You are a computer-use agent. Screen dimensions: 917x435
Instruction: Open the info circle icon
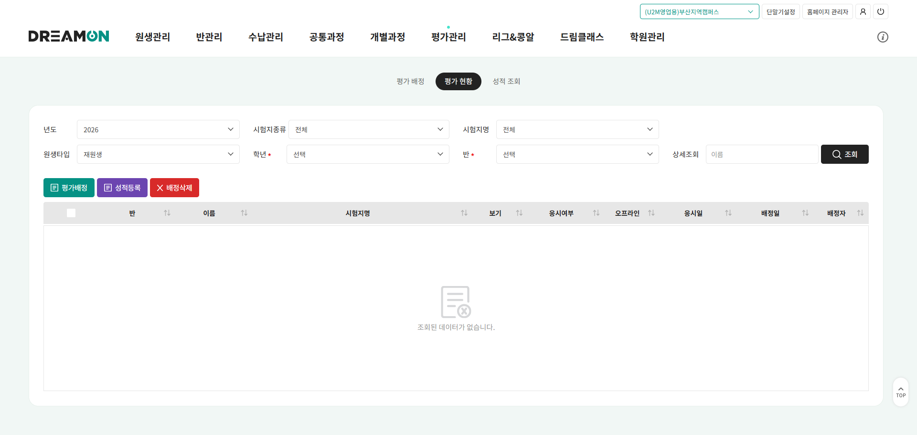click(883, 37)
